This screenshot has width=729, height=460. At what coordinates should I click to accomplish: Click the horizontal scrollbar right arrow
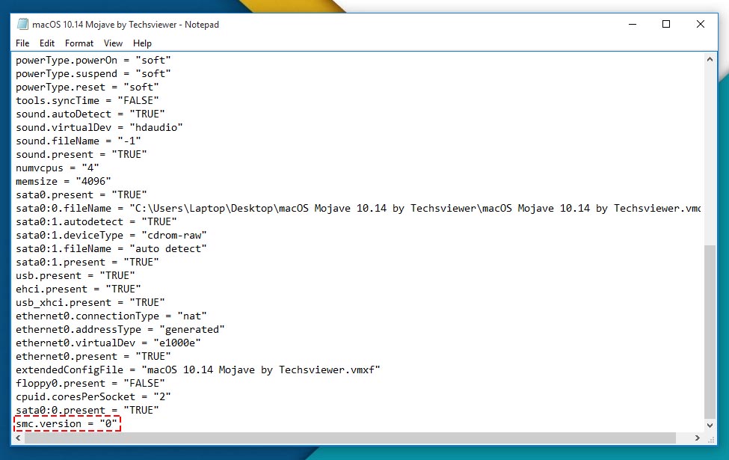696,438
